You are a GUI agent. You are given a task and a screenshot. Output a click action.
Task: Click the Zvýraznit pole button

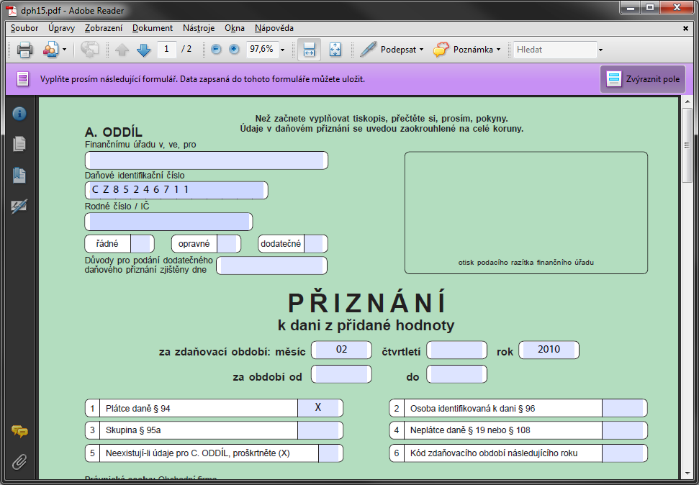pos(643,79)
